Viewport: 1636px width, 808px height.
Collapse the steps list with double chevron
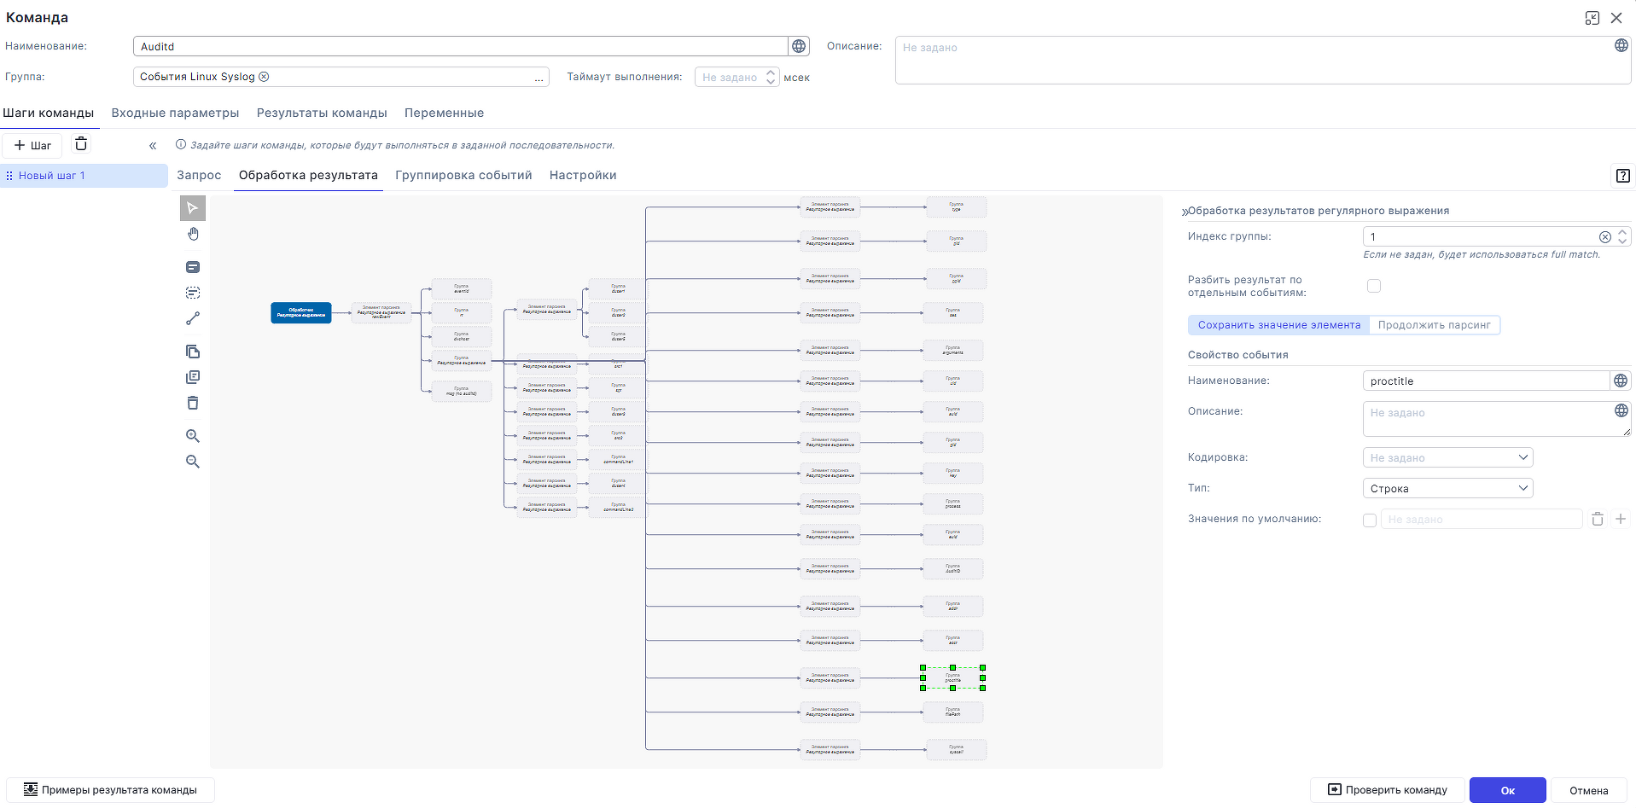click(x=153, y=146)
